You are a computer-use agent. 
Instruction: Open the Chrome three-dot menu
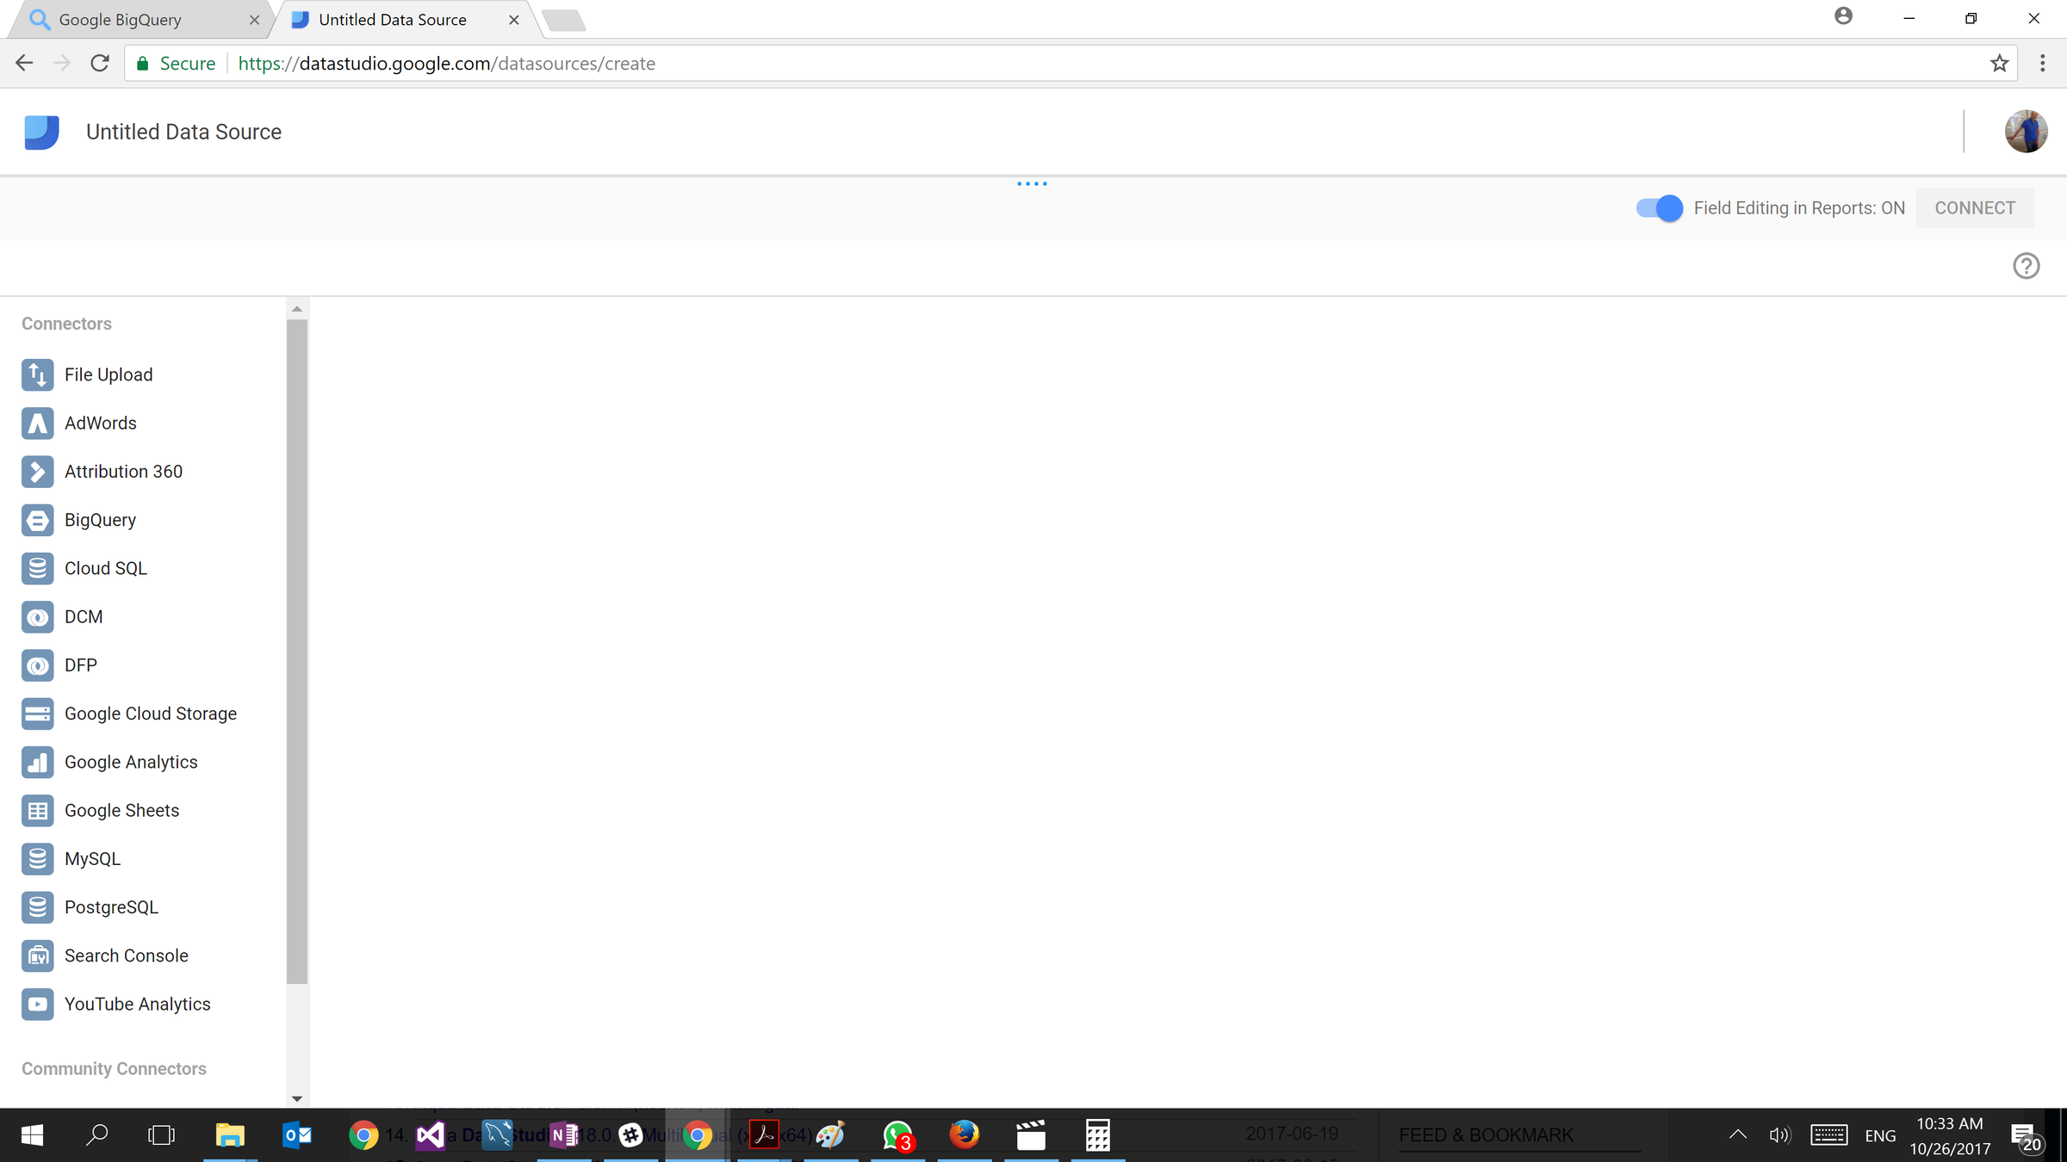click(x=2042, y=64)
